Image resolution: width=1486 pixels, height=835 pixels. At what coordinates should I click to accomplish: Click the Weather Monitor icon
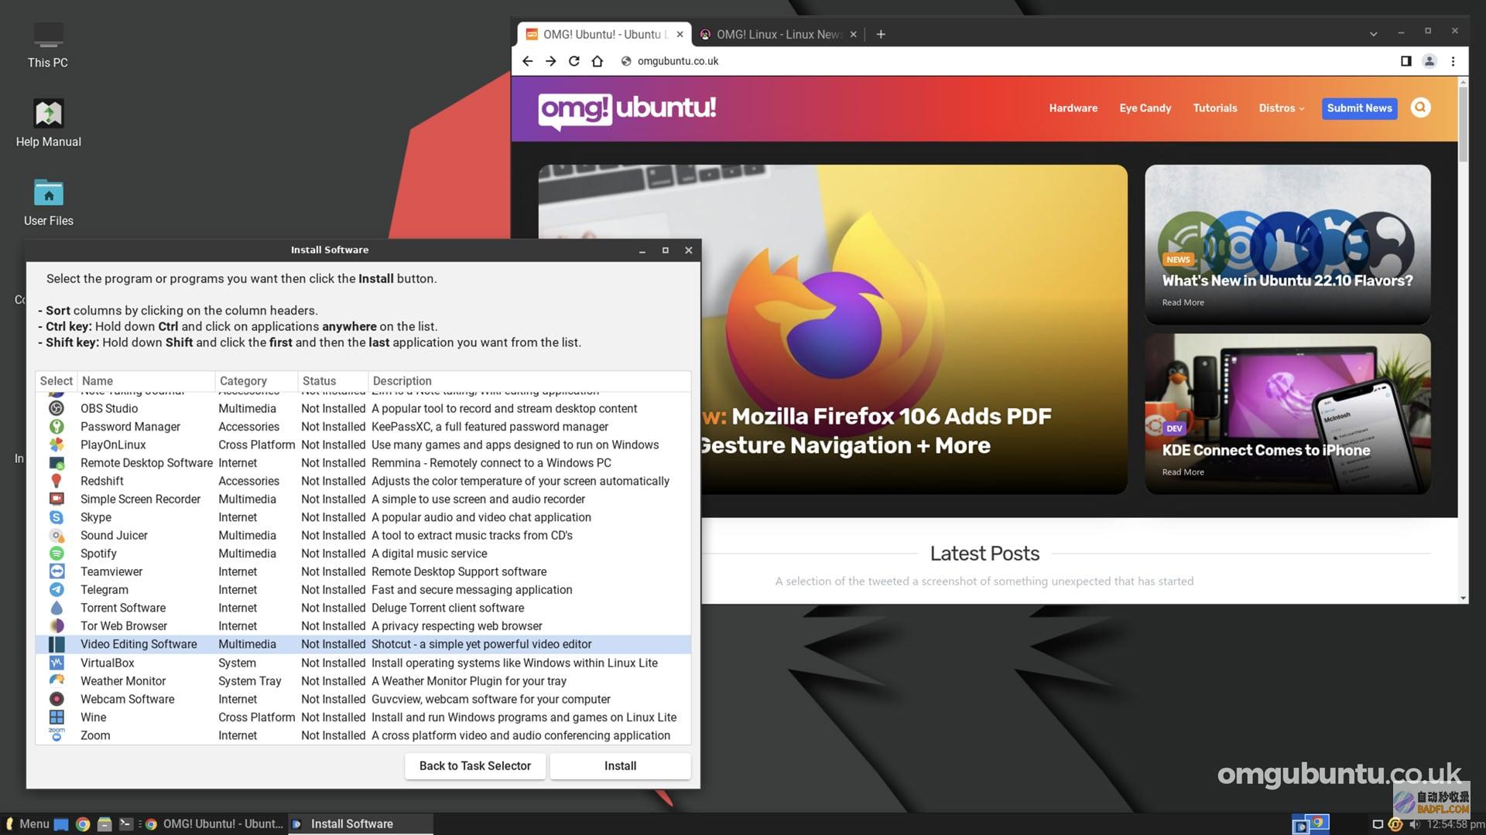pyautogui.click(x=56, y=680)
